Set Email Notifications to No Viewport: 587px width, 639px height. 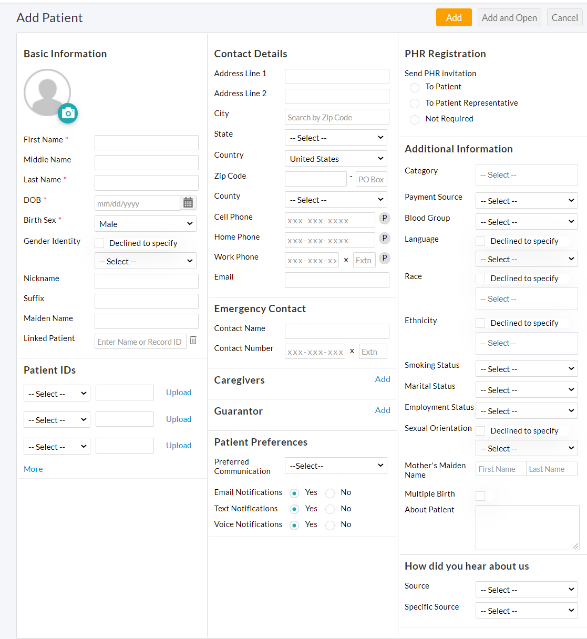coord(330,493)
